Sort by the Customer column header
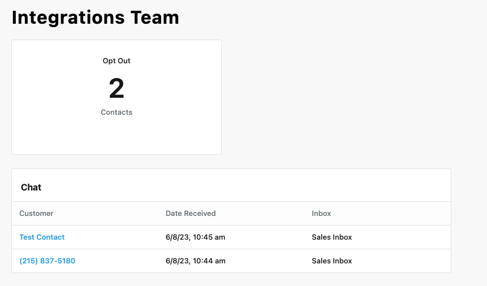 (36, 214)
